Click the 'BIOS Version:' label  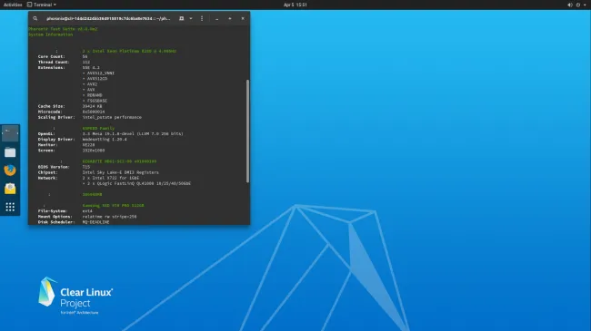tap(54, 167)
